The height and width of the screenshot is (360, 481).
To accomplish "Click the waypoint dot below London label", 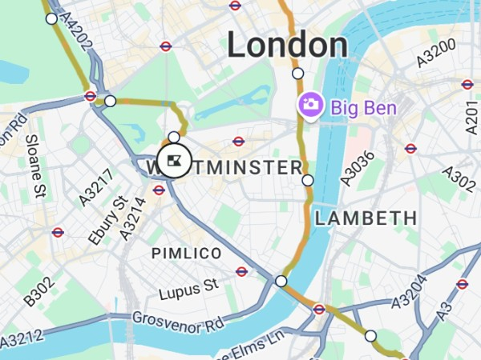I will coord(298,74).
